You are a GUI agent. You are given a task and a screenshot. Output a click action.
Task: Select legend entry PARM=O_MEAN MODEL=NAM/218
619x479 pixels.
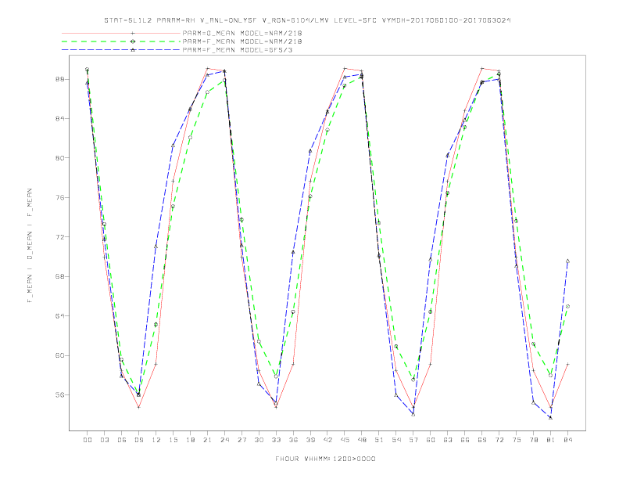click(242, 33)
